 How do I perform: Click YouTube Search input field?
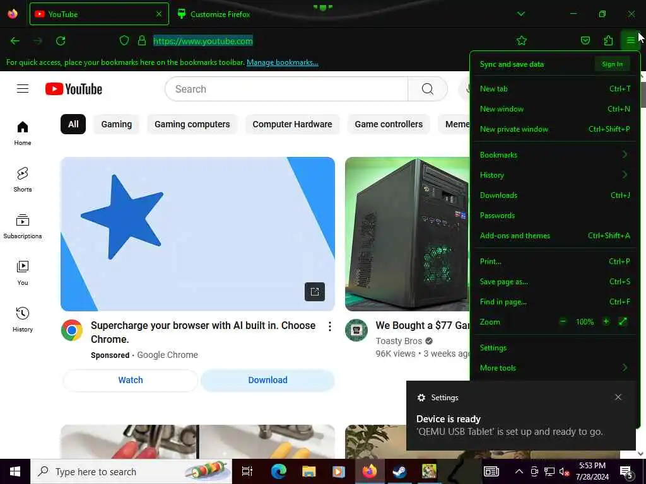pos(287,89)
